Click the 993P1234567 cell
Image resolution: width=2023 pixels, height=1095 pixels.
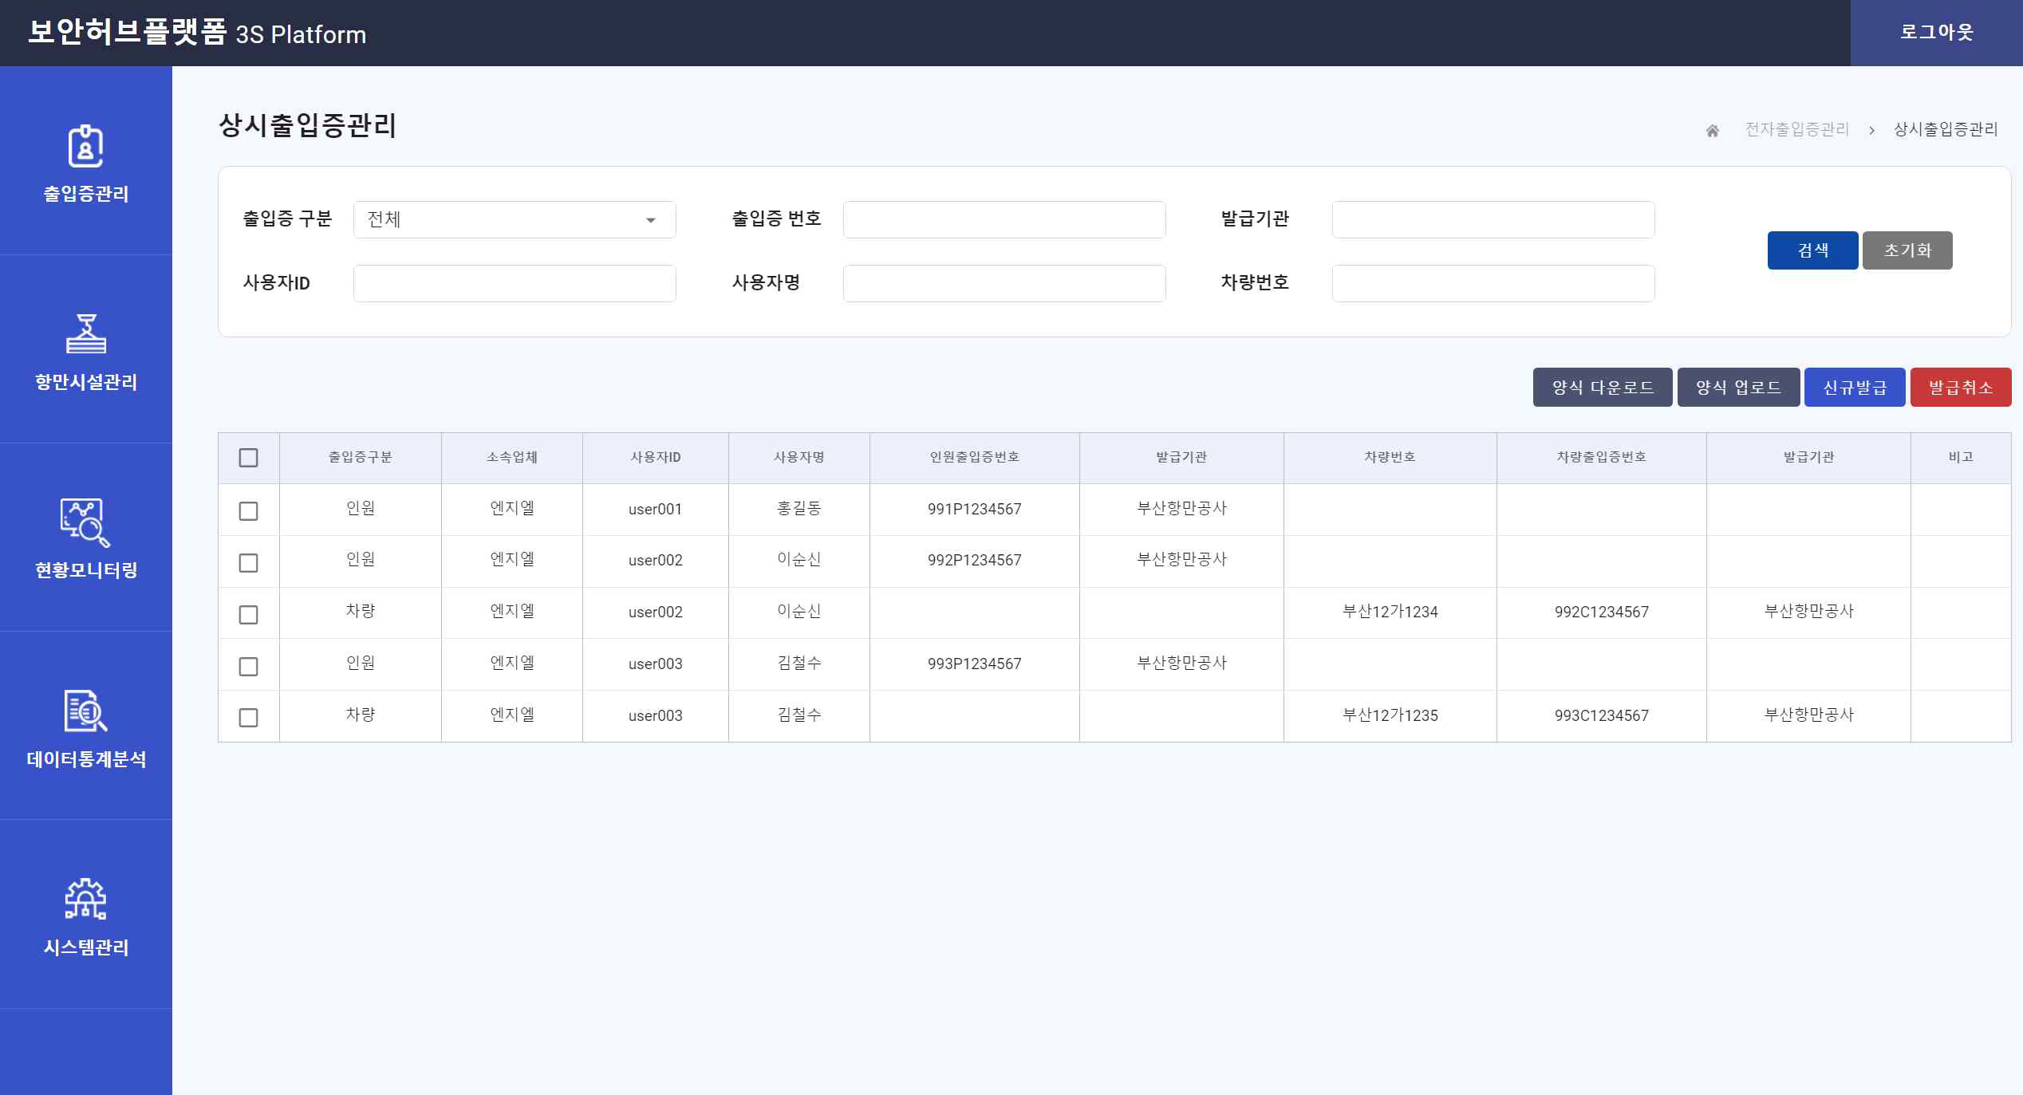click(975, 664)
